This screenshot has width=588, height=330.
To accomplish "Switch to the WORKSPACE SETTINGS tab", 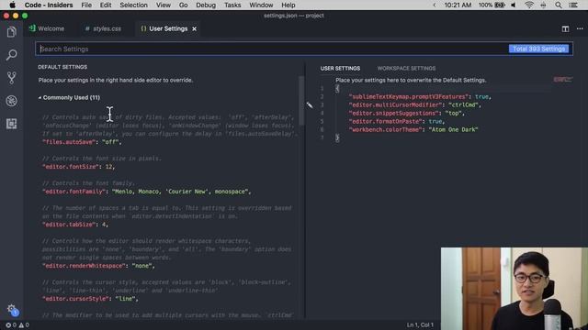I will coord(406,69).
